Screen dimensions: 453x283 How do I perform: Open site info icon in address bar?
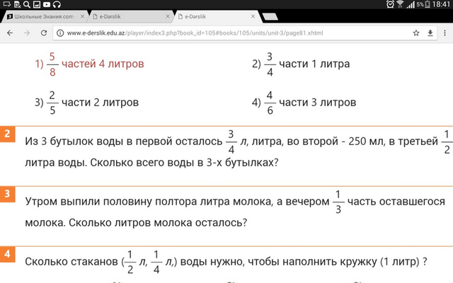60,33
